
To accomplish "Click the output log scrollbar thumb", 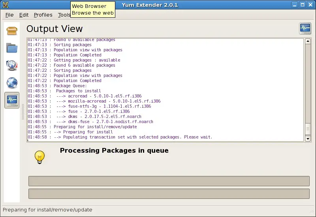I will [308, 129].
